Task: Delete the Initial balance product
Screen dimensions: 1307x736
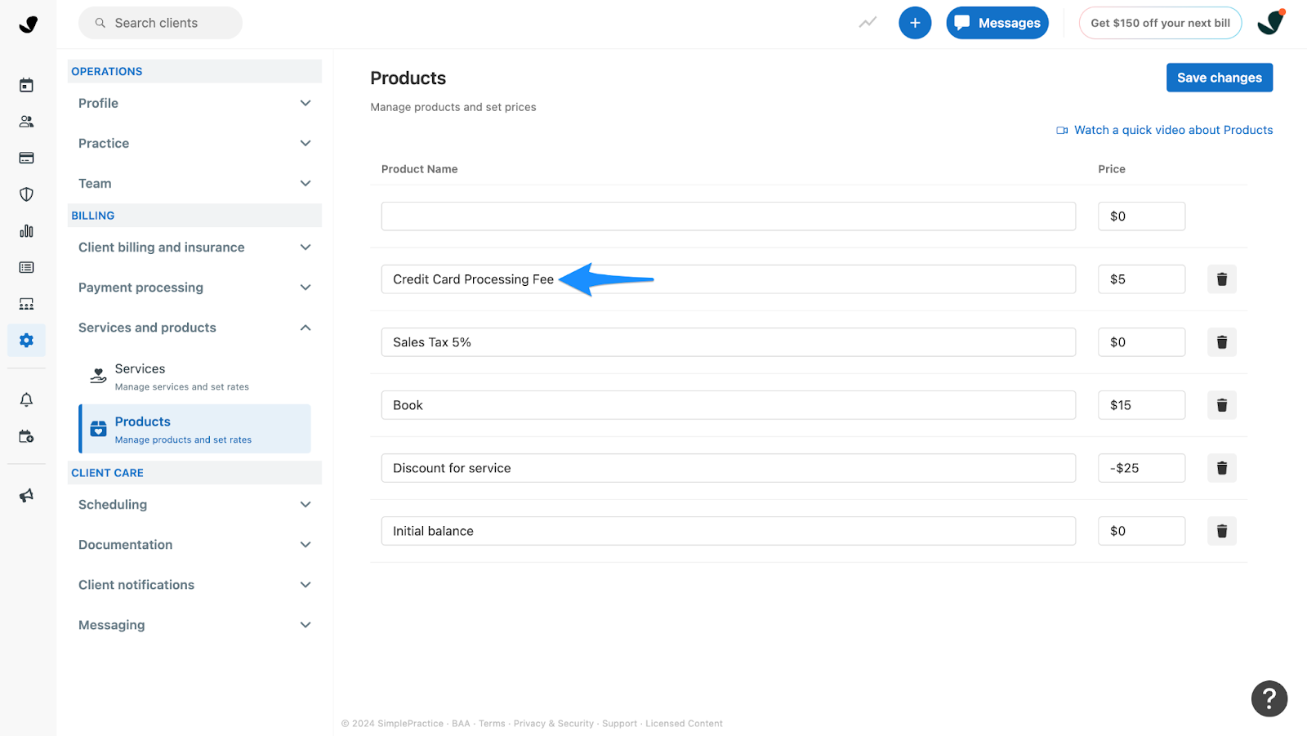Action: point(1222,531)
